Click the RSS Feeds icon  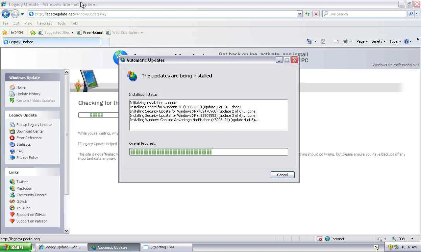323,41
